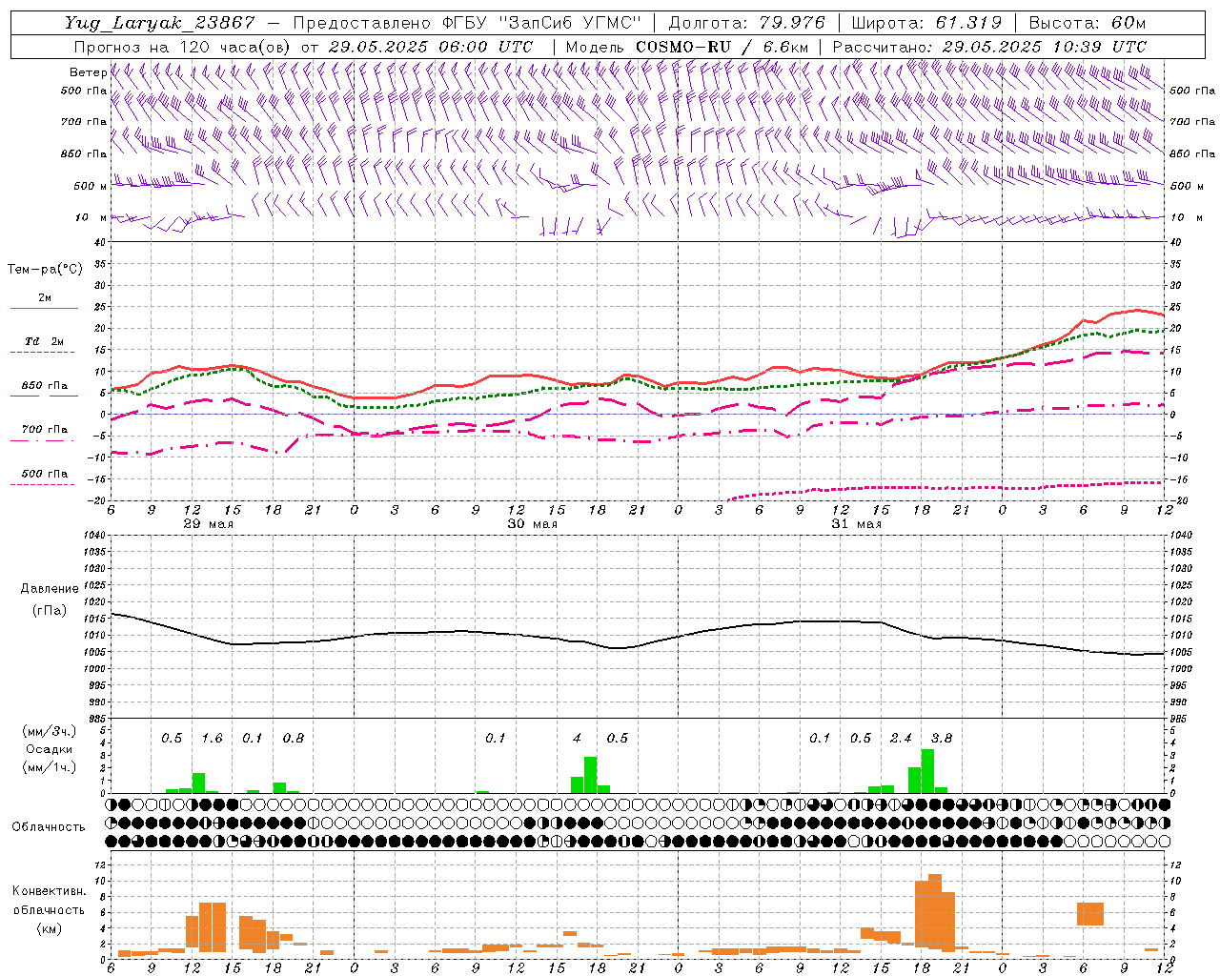Select the precipitation total 0.8
Image resolution: width=1220 pixels, height=976 pixels.
(x=293, y=739)
